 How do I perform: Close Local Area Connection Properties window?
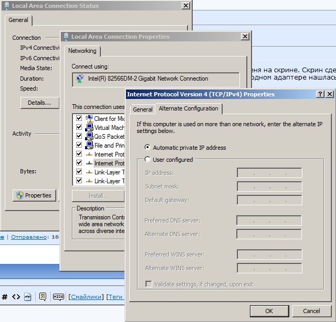coord(245,37)
